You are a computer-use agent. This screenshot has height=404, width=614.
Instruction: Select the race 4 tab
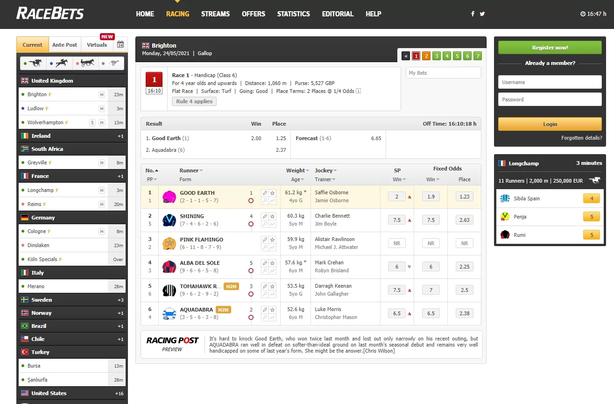447,56
